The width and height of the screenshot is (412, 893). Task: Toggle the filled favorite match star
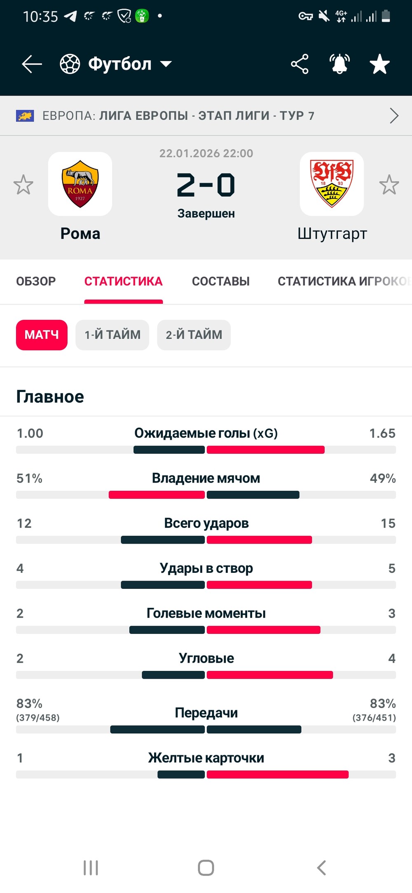(379, 64)
